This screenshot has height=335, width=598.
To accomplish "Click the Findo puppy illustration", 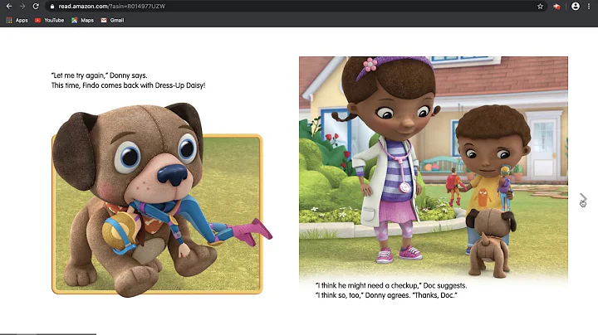I will coord(162,199).
